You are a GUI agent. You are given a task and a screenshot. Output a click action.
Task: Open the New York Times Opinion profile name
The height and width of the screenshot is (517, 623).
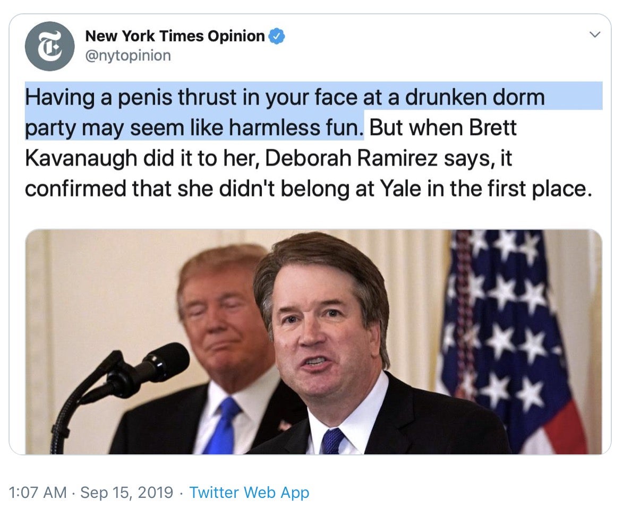(175, 36)
